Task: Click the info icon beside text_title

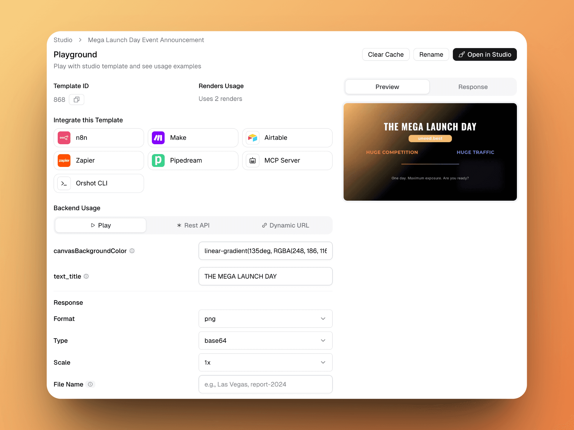Action: [x=86, y=276]
